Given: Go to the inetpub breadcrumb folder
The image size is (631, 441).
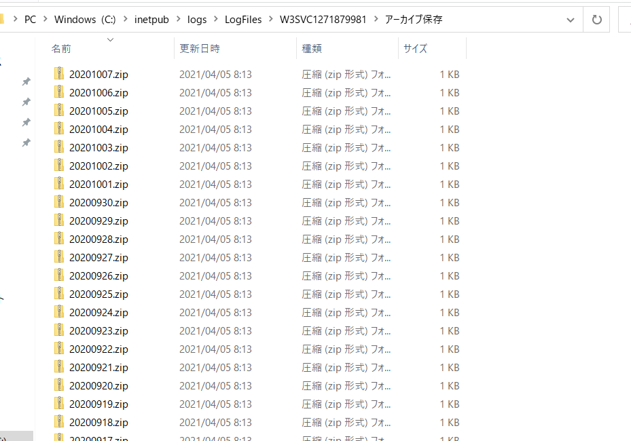Looking at the screenshot, I should pos(151,19).
